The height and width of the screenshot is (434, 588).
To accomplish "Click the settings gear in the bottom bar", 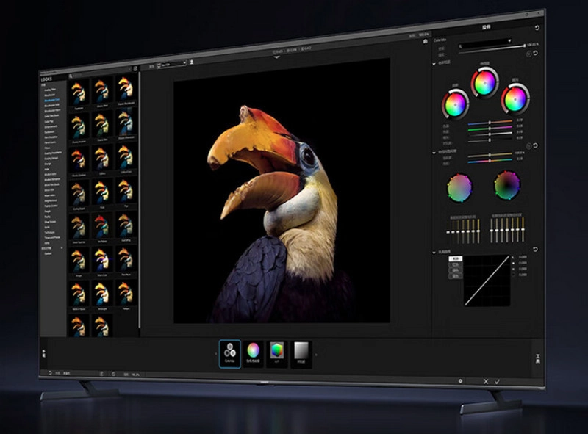I will click(460, 381).
